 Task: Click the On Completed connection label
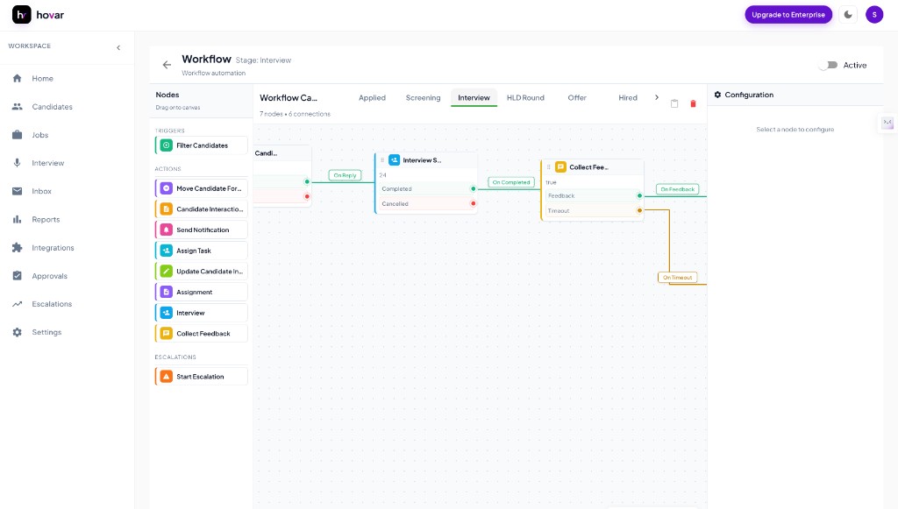511,182
